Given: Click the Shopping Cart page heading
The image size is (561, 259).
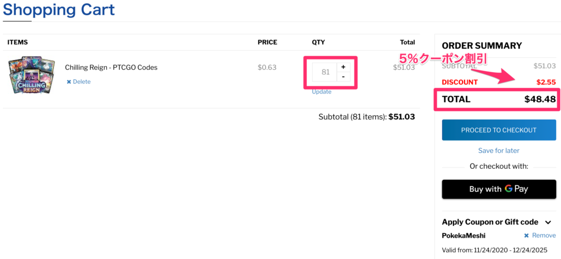Looking at the screenshot, I should tap(59, 10).
